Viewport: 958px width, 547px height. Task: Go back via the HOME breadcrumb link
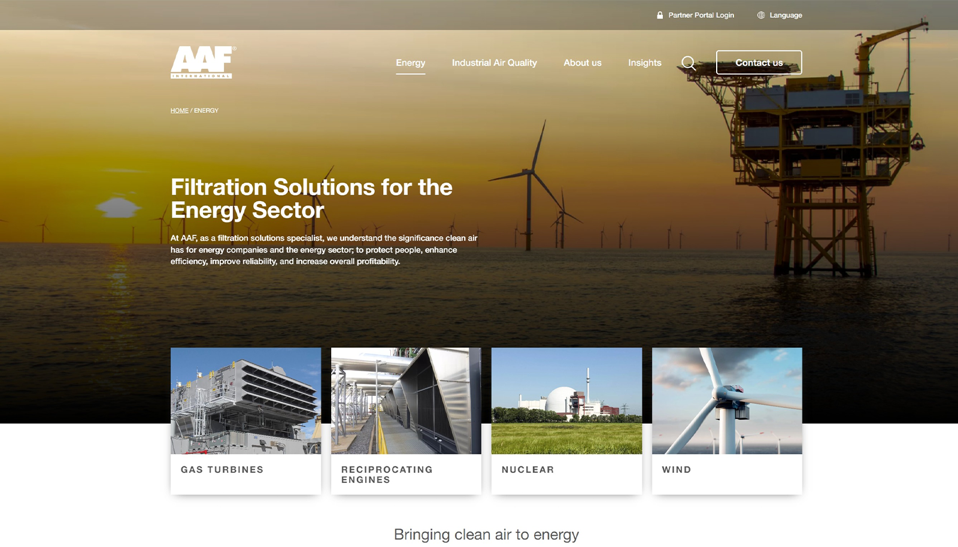click(179, 110)
